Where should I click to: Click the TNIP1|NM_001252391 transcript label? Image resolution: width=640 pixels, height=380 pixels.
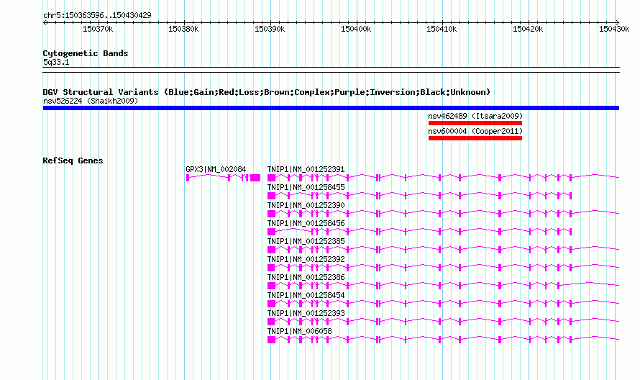(306, 169)
